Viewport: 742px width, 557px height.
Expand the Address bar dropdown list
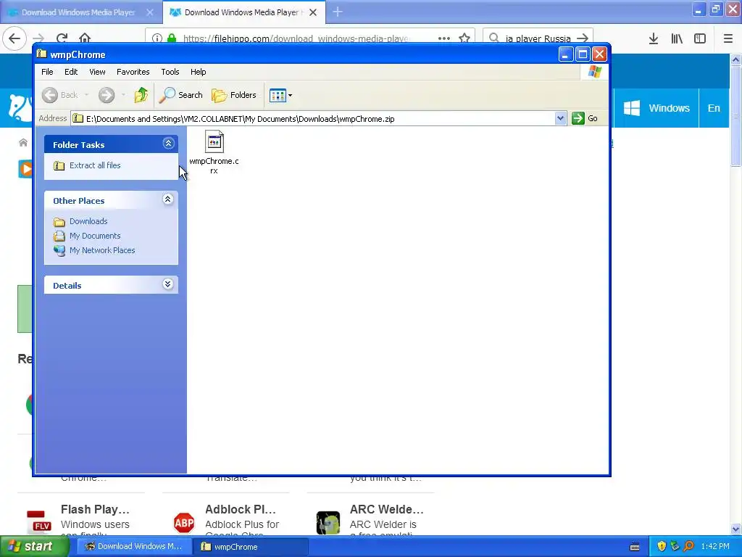coord(560,118)
